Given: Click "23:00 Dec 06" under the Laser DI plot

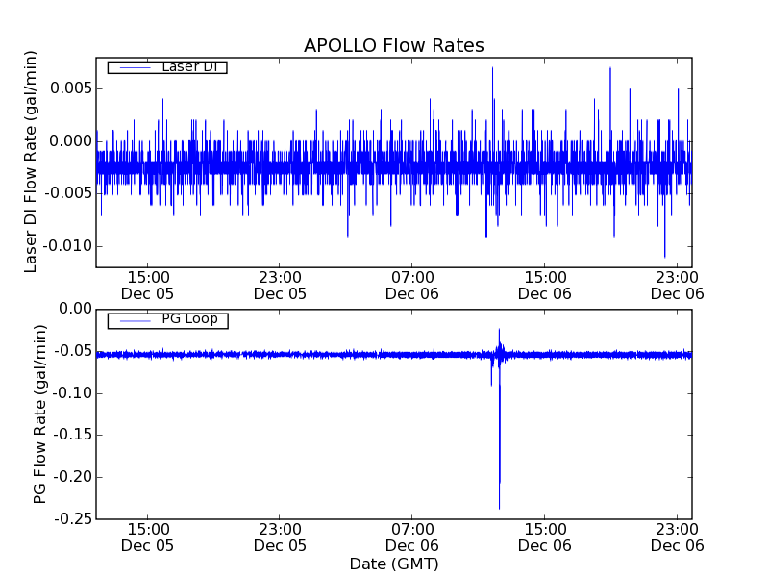Looking at the screenshot, I should [678, 286].
